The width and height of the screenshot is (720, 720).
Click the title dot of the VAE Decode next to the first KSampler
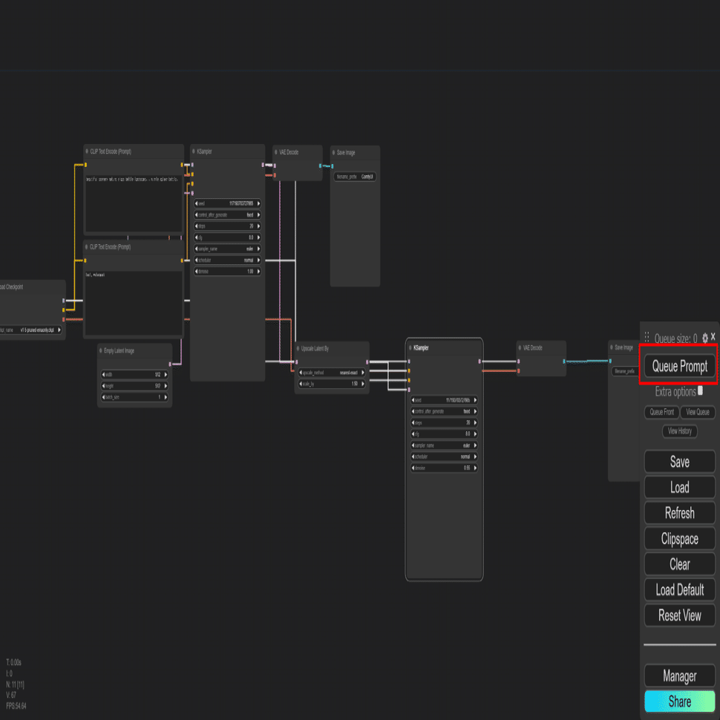click(276, 152)
